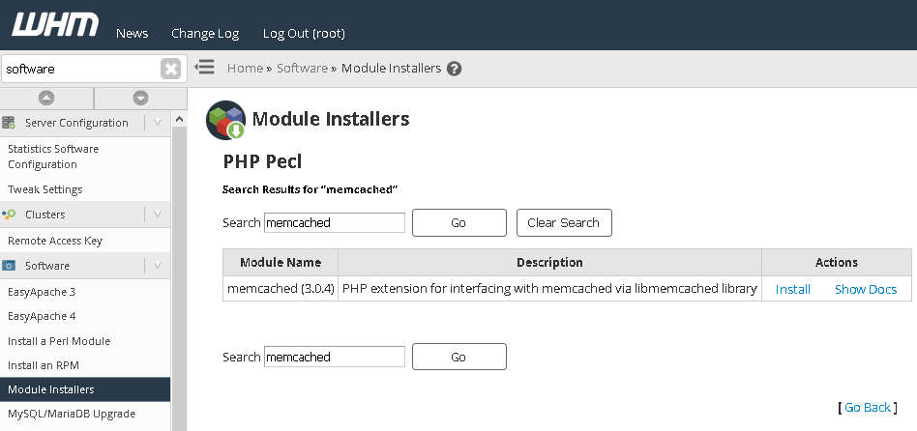917x431 pixels.
Task: Show Docs for memcached module
Action: click(866, 289)
